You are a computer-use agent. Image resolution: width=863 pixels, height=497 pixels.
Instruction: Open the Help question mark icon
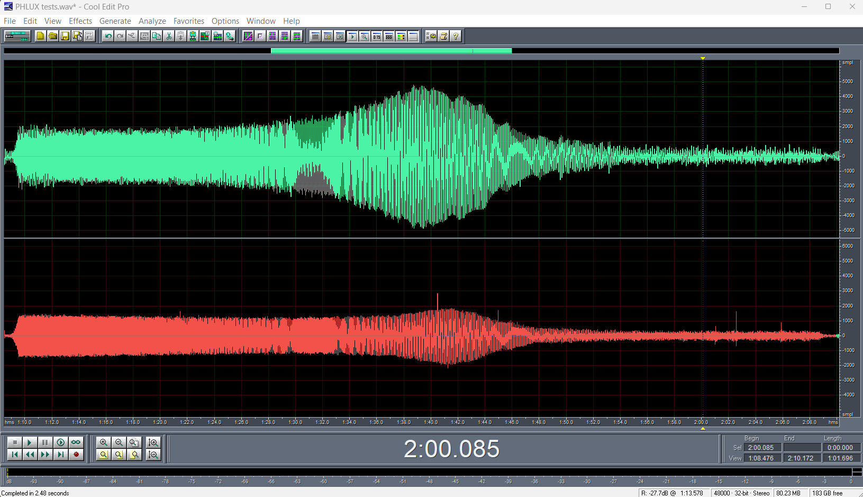(456, 36)
